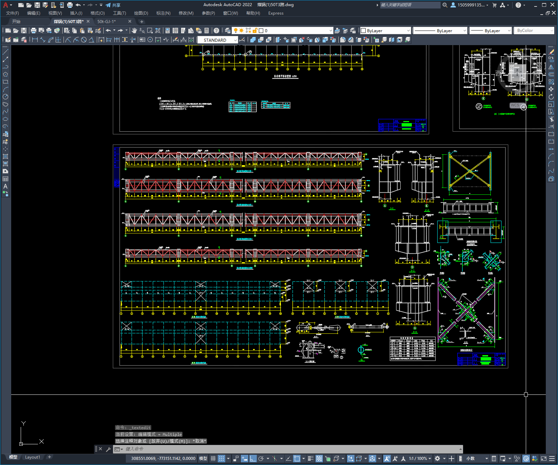Click the Zoom Window icon
558x465 pixels.
click(150, 31)
